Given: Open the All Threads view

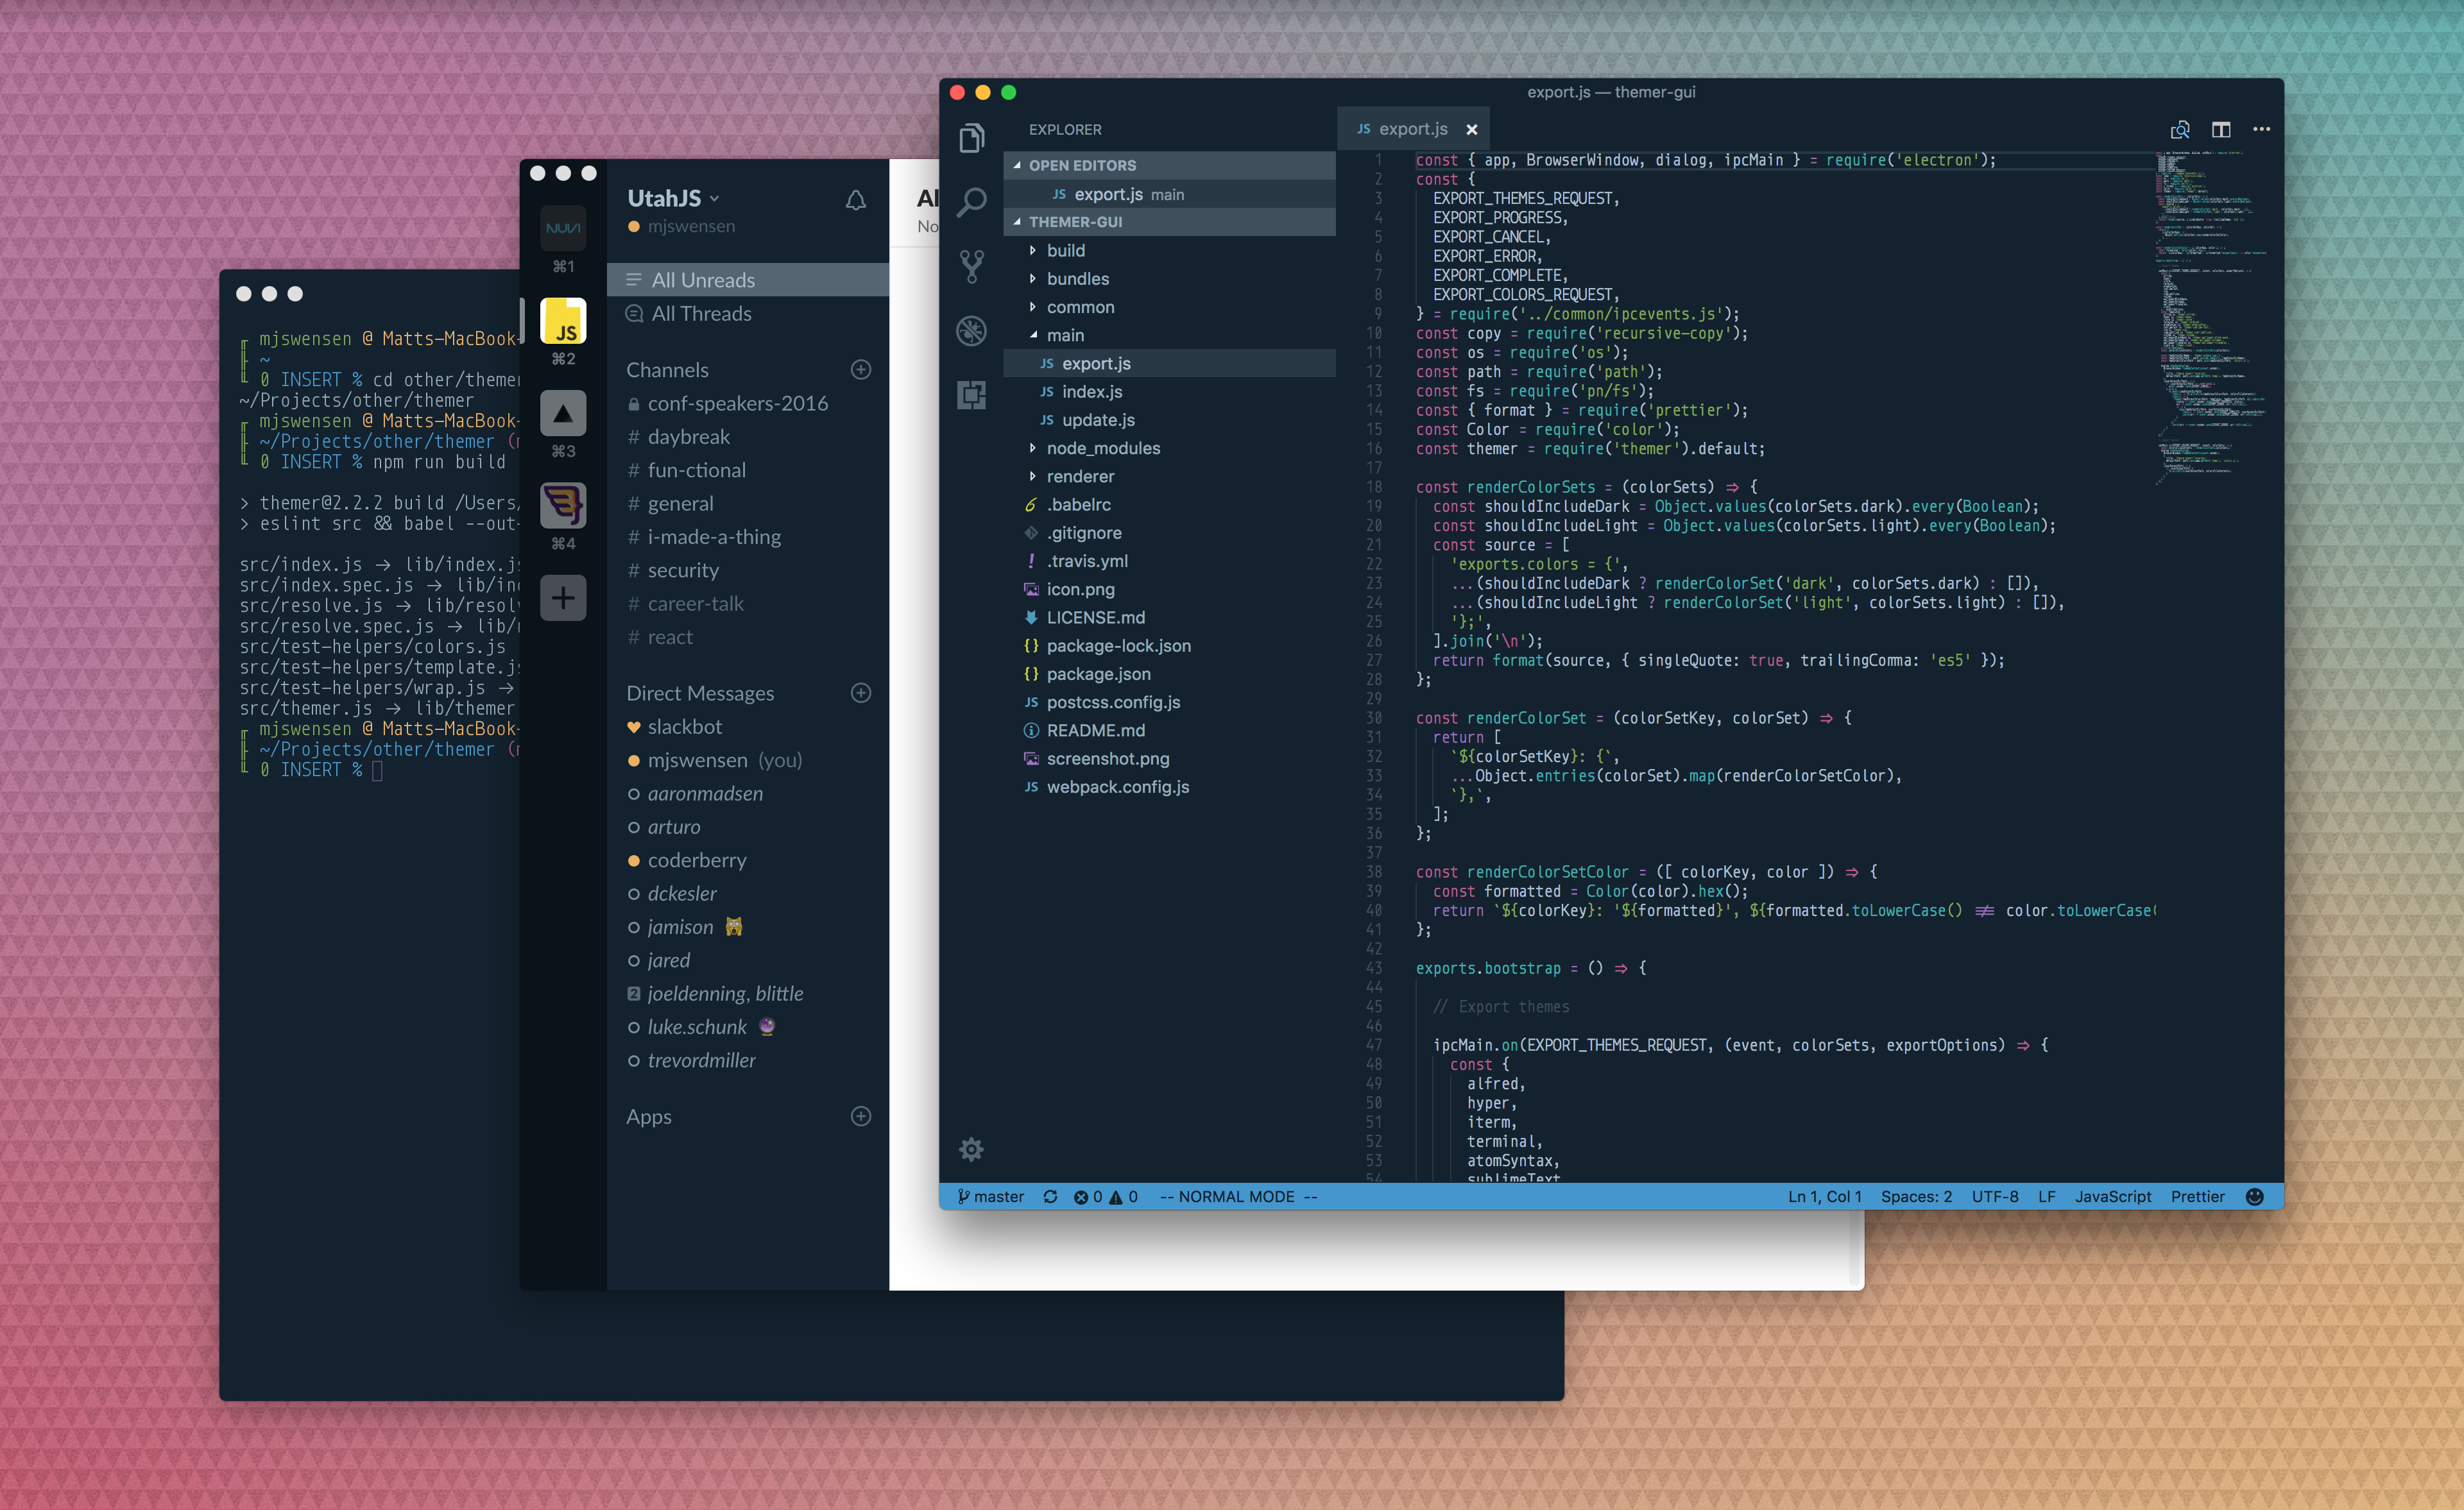Looking at the screenshot, I should [x=701, y=313].
